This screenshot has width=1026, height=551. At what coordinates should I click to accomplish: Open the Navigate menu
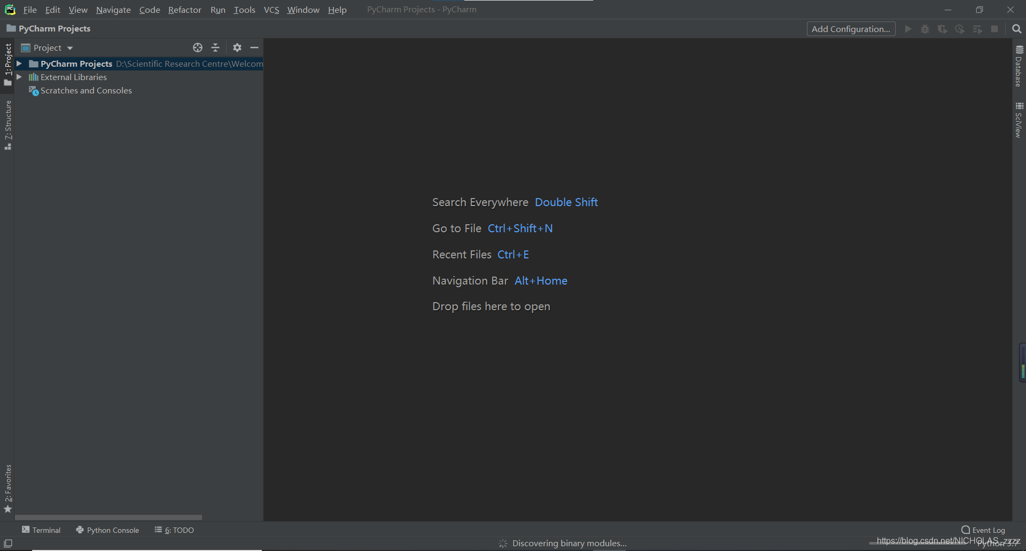tap(113, 10)
